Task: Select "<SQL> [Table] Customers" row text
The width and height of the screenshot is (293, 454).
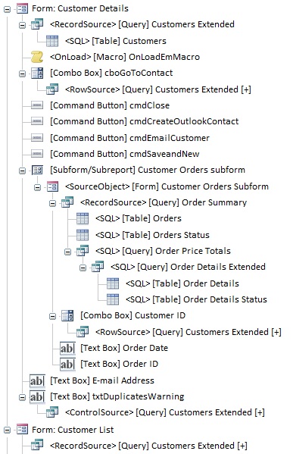Action: (116, 41)
